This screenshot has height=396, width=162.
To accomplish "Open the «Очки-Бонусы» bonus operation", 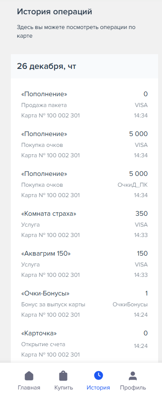I will [84, 304].
